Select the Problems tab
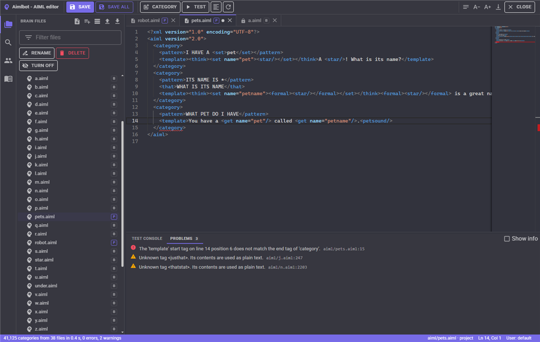540x342 pixels. coord(184,239)
